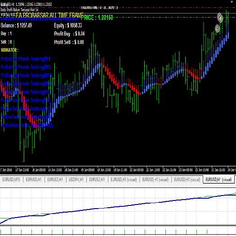This screenshot has width=236, height=236.
Task: Click the Daily Profit Belum Tercapai Hari Ini text
Action: (x=19, y=10)
